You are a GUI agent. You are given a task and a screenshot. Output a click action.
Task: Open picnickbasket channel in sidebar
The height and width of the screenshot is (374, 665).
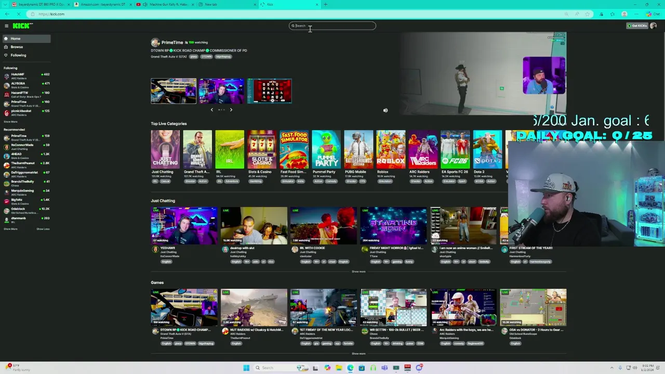pos(26,112)
